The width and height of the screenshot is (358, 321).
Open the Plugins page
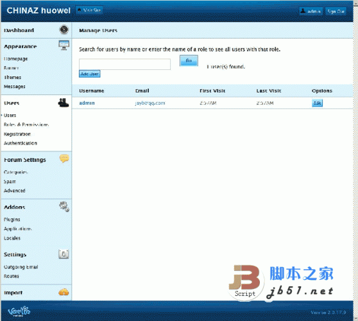(x=12, y=220)
